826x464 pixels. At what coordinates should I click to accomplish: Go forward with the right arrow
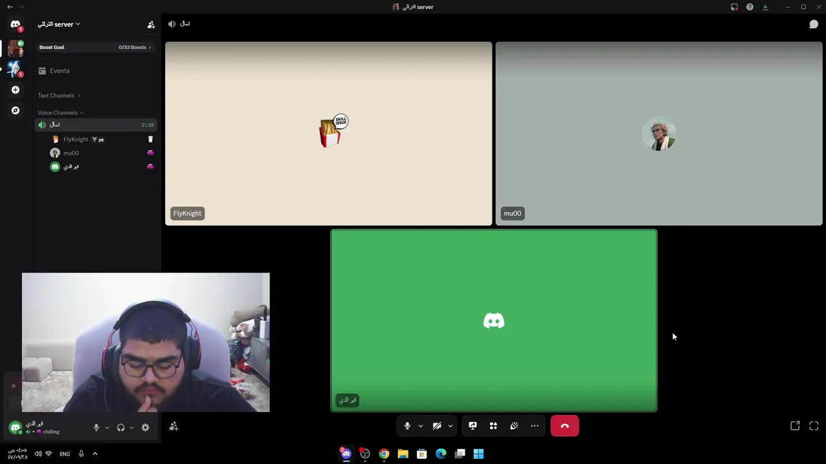(x=21, y=6)
